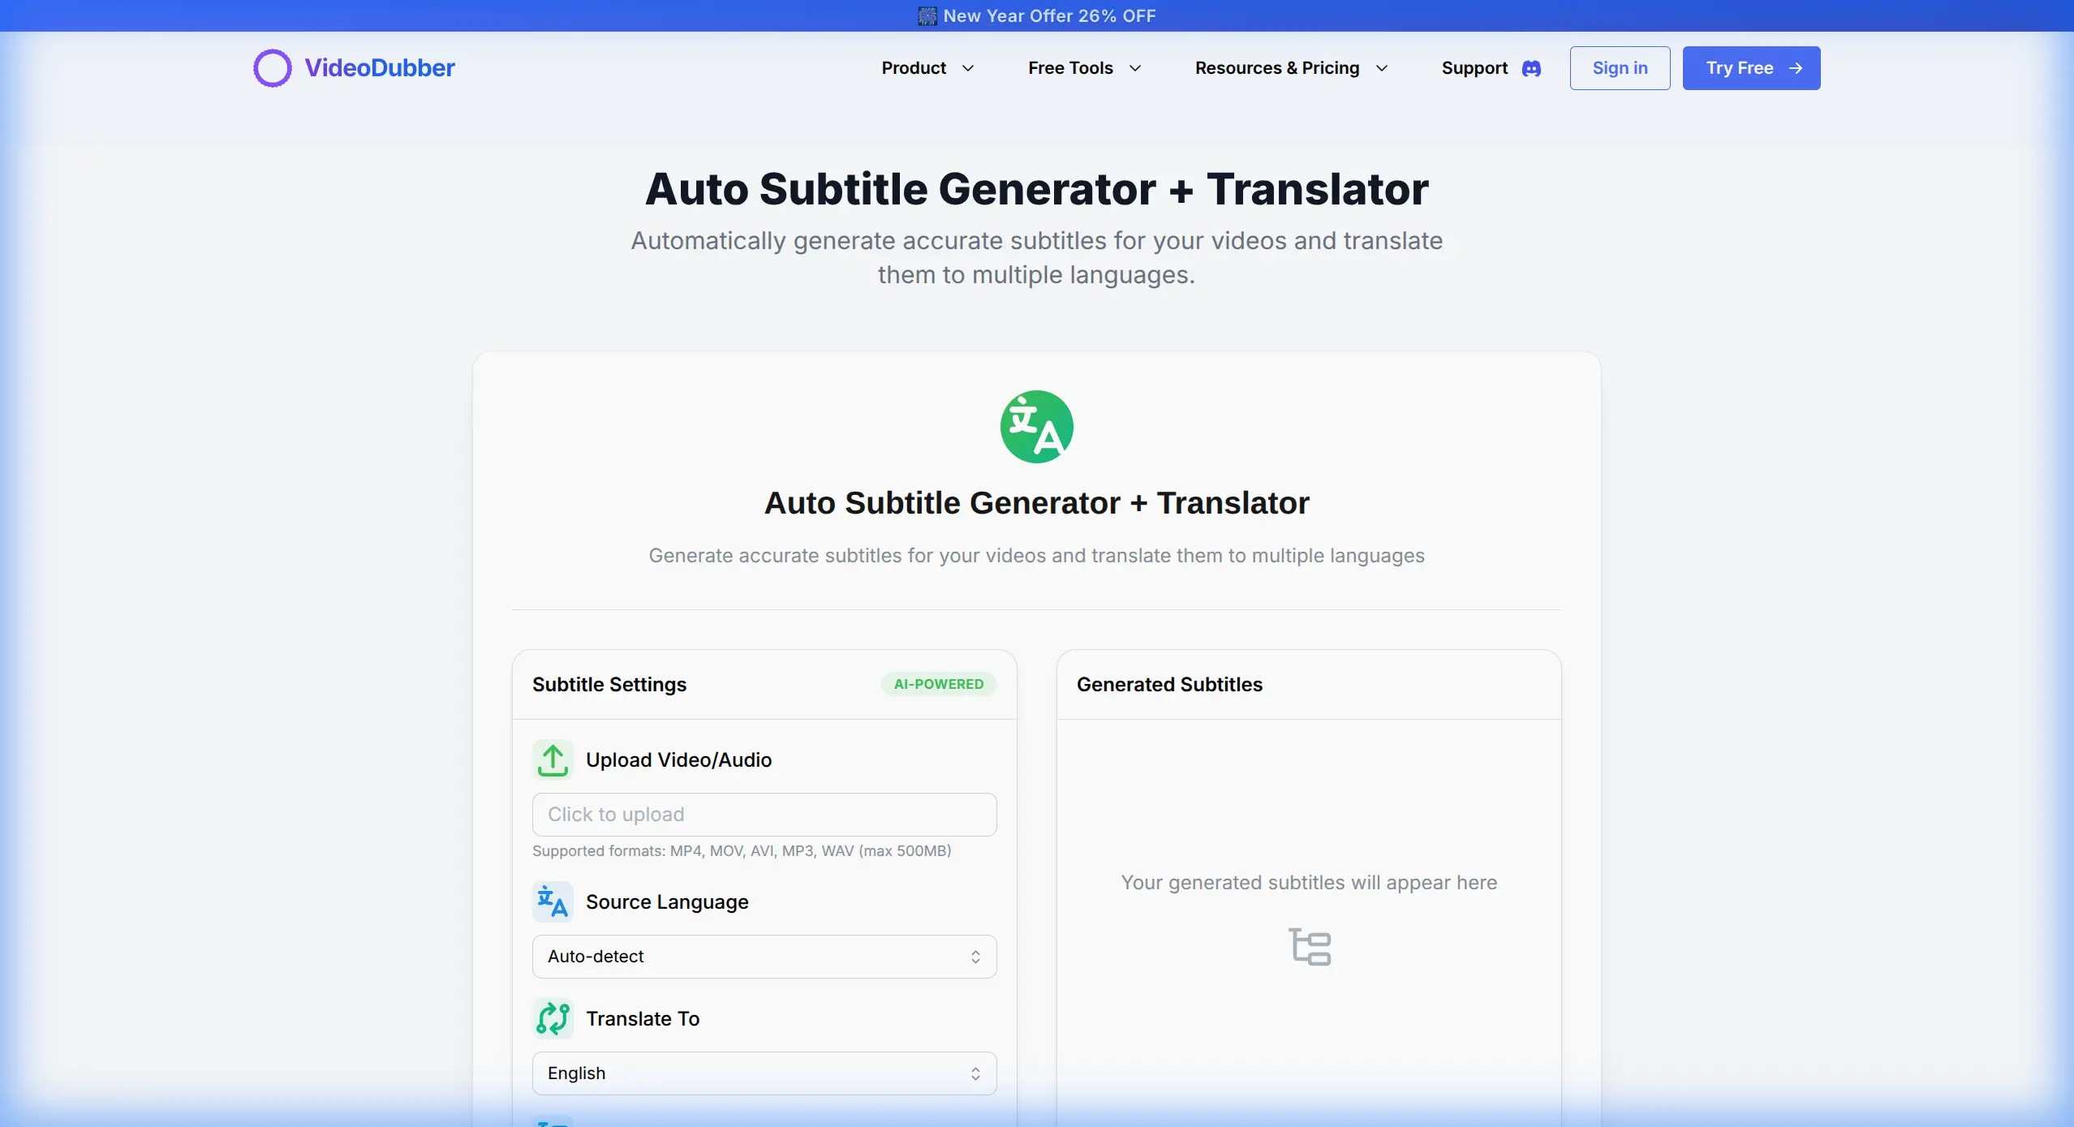The width and height of the screenshot is (2074, 1127).
Task: Click the Try Free button
Action: pos(1751,68)
